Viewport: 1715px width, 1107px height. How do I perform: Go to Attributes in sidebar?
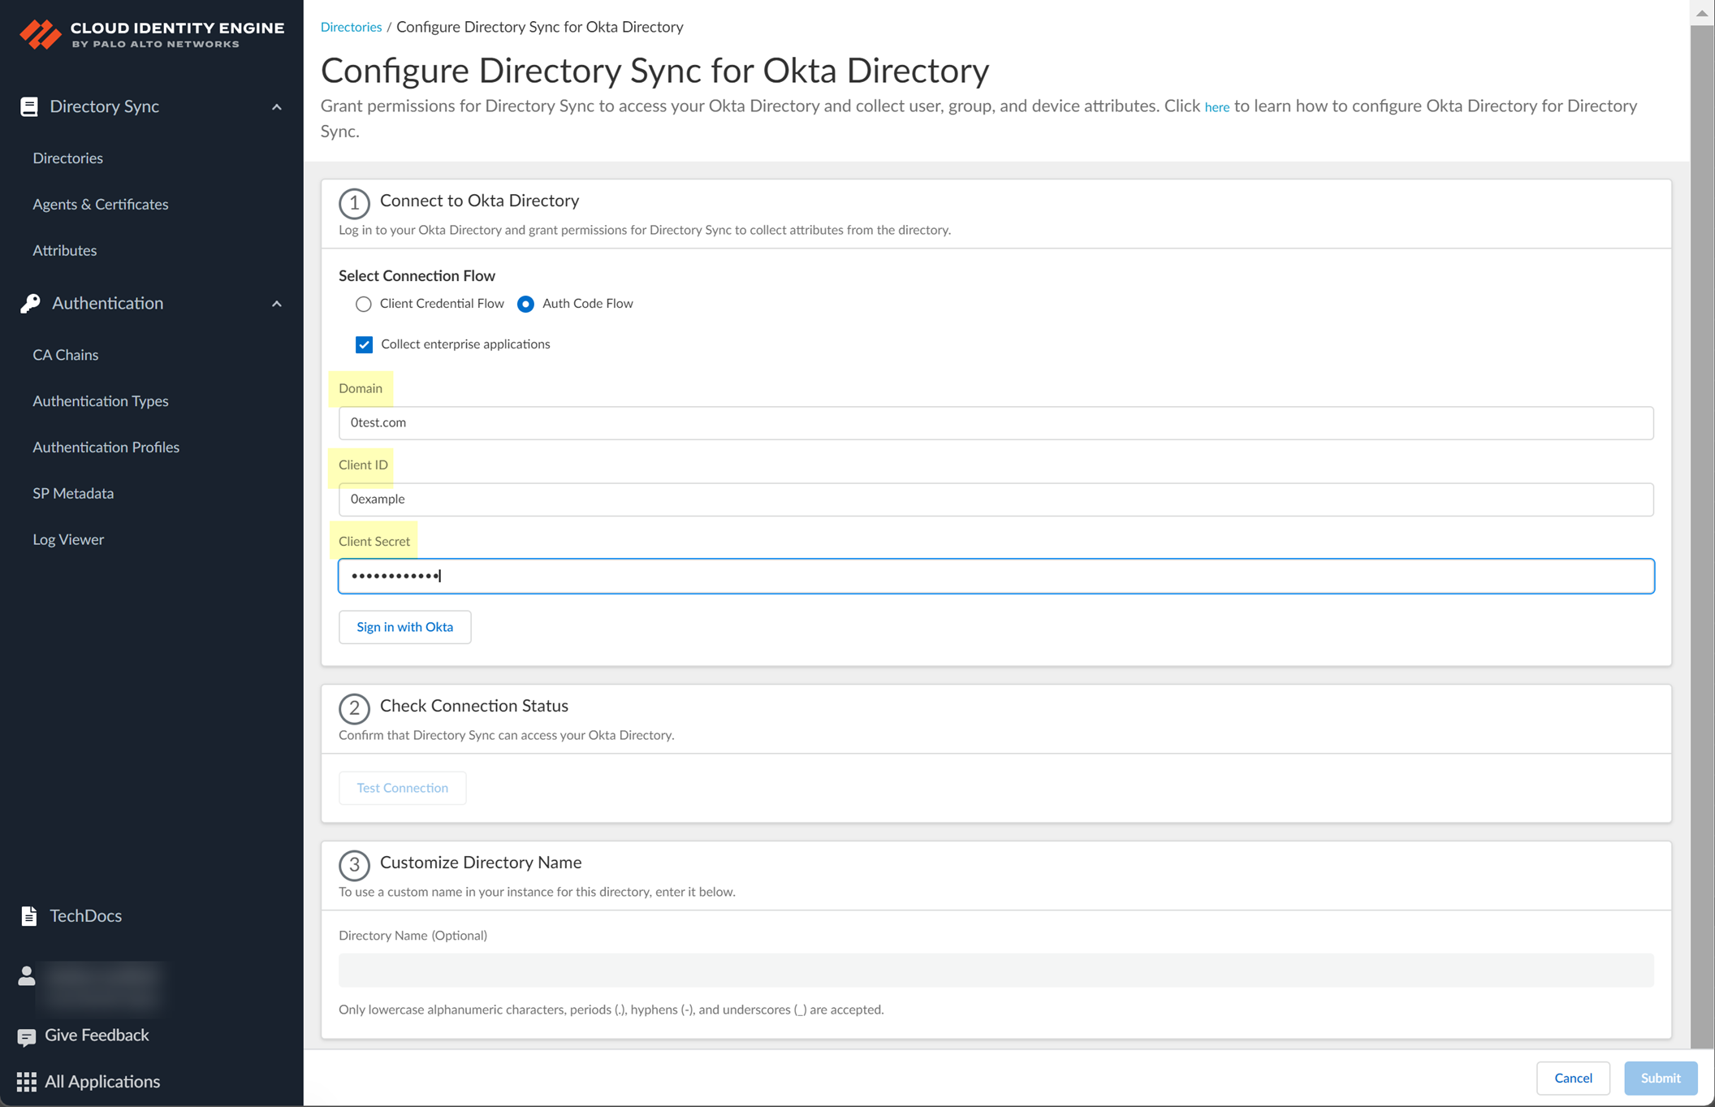(x=65, y=250)
